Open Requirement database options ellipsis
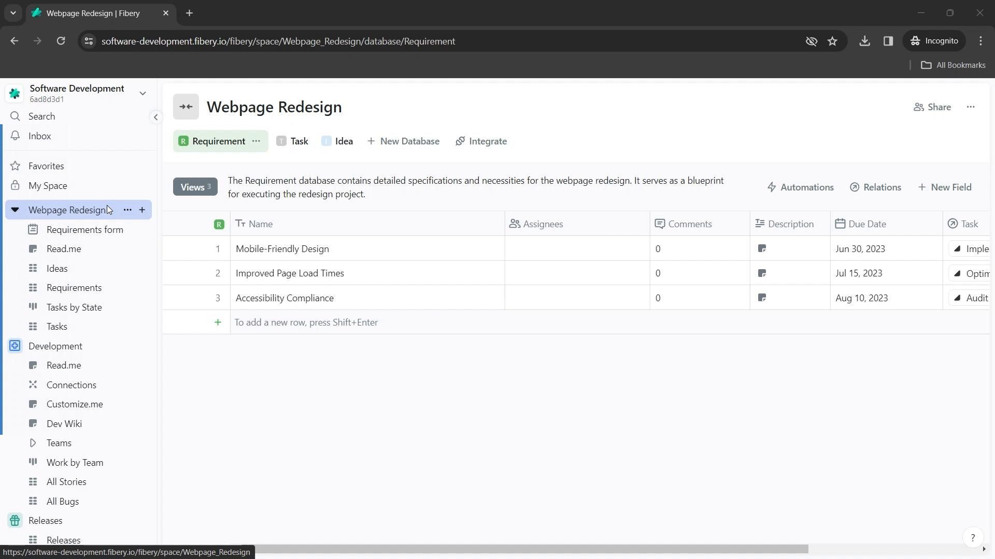Image resolution: width=995 pixels, height=559 pixels. pos(256,141)
